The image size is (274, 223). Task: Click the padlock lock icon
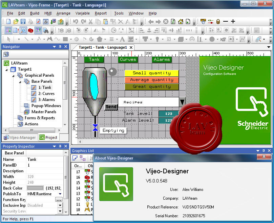pos(218,22)
